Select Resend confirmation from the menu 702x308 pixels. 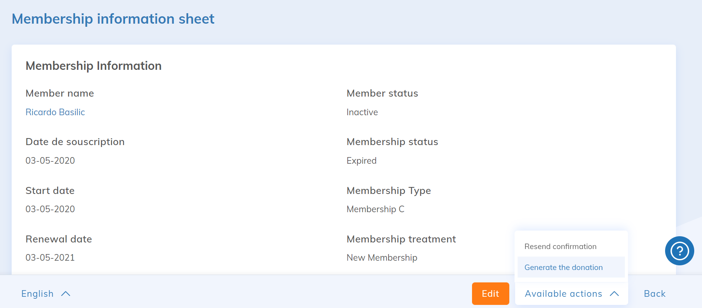[x=560, y=246]
